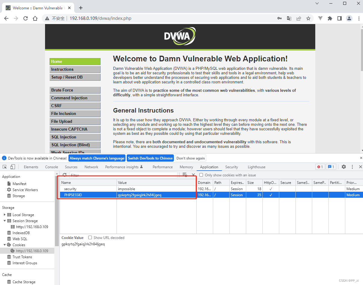363x285 pixels.
Task: Open the Vue devtools extension icon
Action: pyautogui.click(x=320, y=18)
